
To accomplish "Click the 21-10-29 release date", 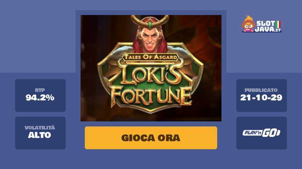I will 261,98.
